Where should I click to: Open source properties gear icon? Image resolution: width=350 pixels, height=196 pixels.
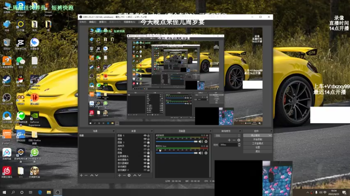[129, 176]
